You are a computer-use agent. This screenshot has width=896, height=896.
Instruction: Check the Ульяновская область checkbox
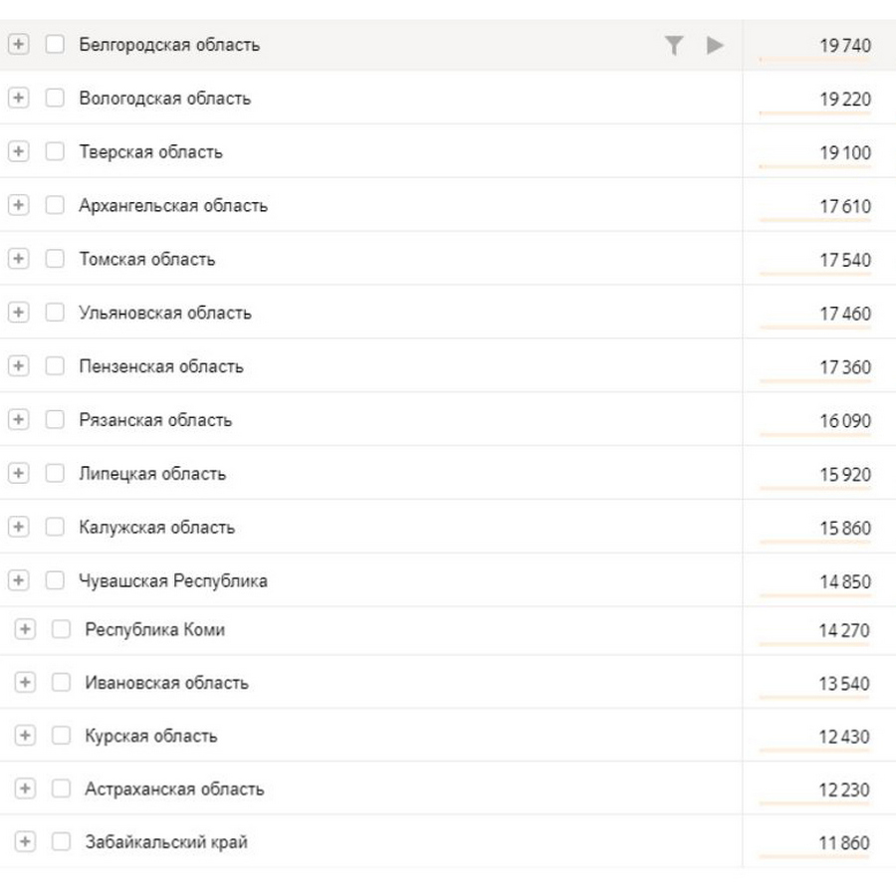tap(55, 313)
